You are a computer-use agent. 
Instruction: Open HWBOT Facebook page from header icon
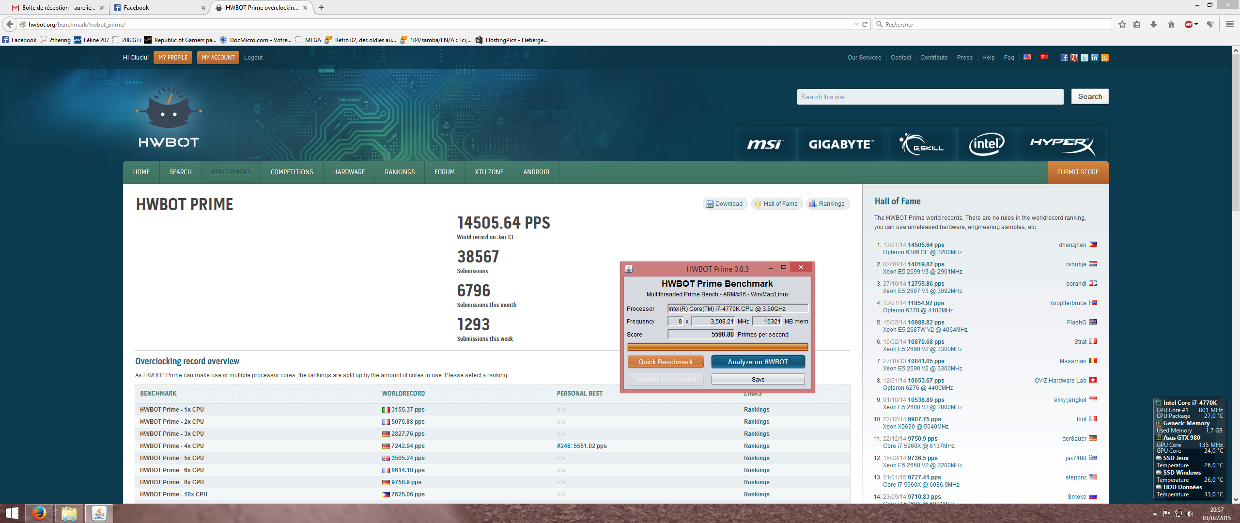click(1064, 58)
